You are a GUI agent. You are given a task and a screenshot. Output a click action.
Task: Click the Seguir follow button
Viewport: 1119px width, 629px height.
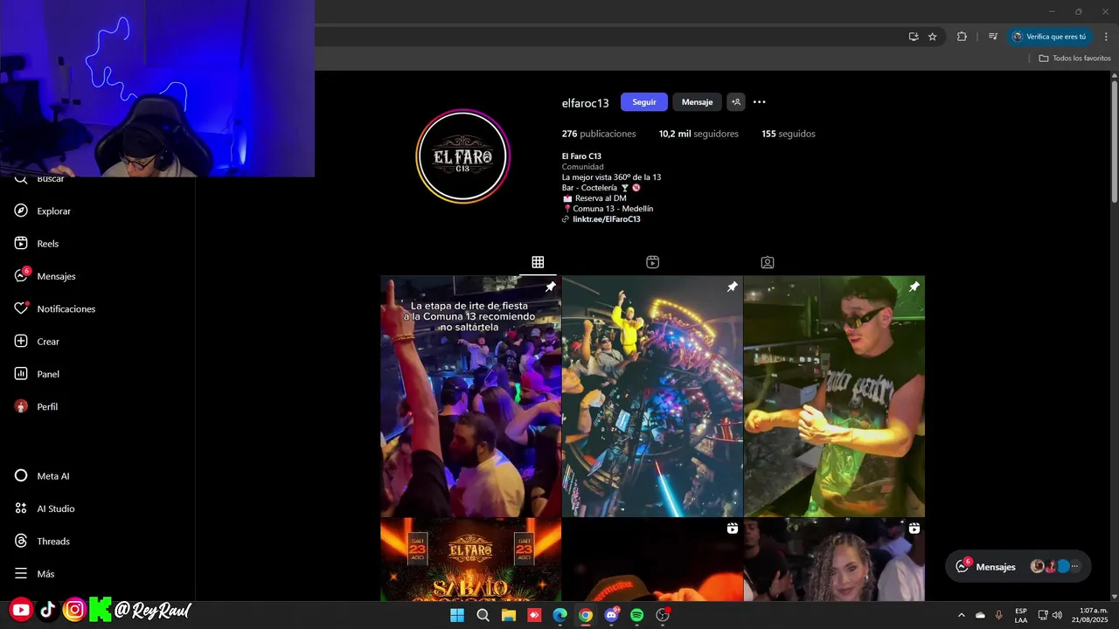tap(644, 102)
